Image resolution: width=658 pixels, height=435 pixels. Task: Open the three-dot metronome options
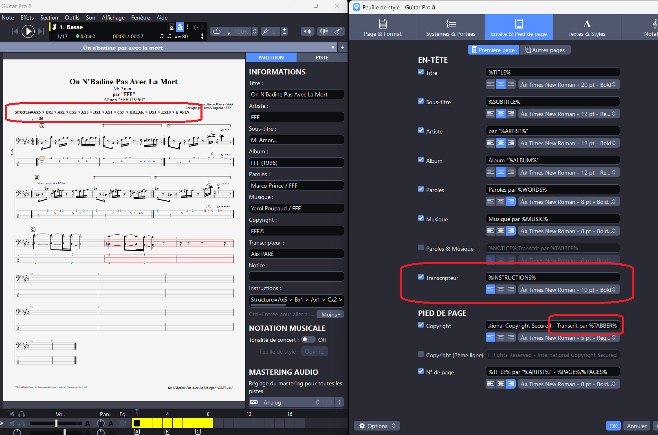187,27
